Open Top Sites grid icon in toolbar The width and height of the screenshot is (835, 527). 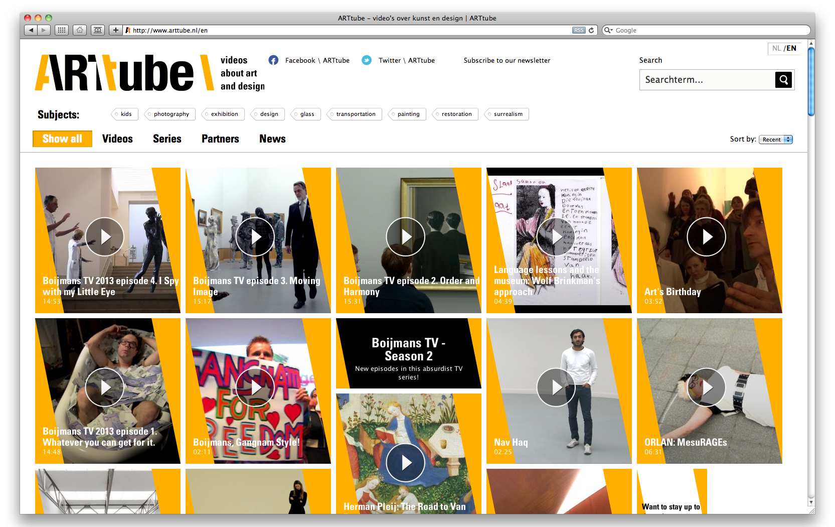[62, 30]
